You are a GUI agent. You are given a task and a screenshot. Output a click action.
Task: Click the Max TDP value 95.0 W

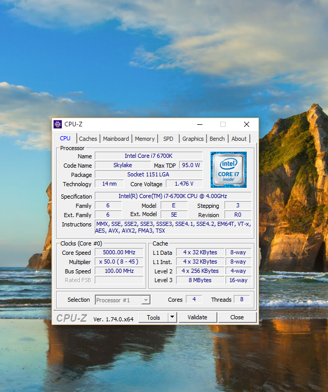[x=191, y=165]
